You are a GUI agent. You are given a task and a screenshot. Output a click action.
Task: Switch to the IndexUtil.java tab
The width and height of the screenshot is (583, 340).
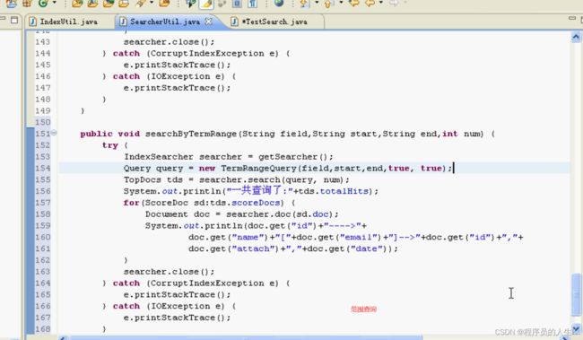pos(69,22)
